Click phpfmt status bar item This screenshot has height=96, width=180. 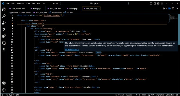[160, 95]
